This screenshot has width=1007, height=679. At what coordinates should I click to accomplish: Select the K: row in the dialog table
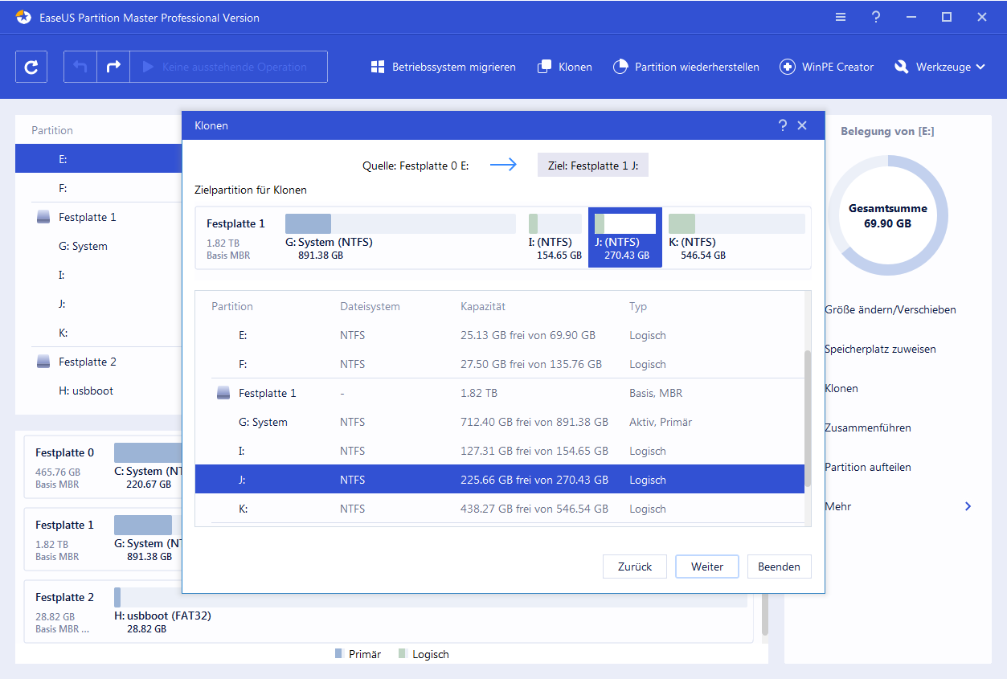500,509
